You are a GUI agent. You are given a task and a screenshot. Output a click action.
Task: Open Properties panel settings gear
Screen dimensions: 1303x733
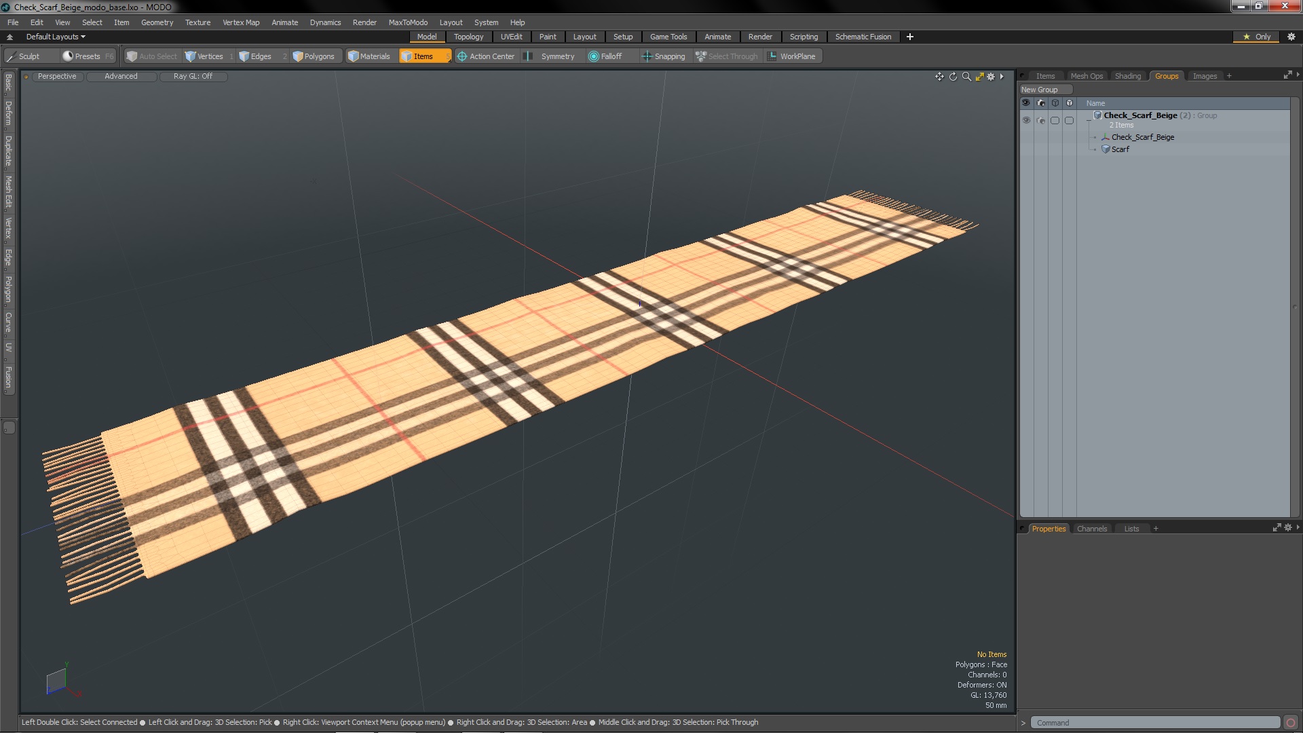coord(1288,527)
